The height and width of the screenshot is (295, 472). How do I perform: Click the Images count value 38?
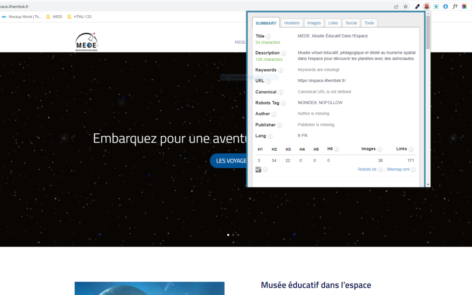pos(380,160)
